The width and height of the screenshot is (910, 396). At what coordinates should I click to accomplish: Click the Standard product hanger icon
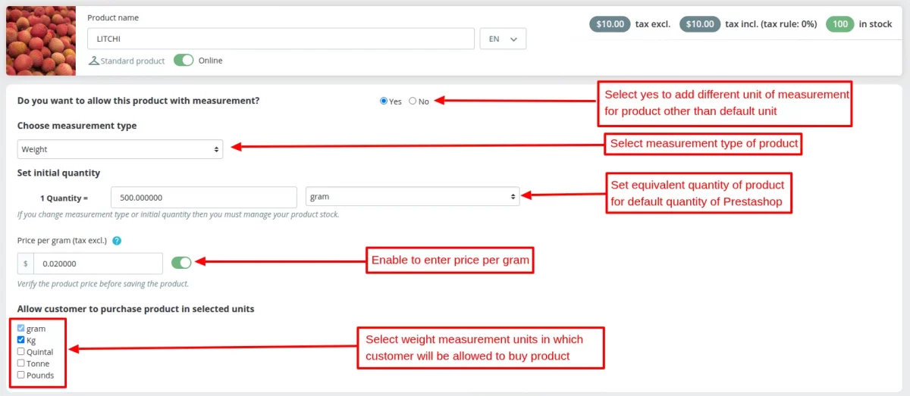coord(93,61)
